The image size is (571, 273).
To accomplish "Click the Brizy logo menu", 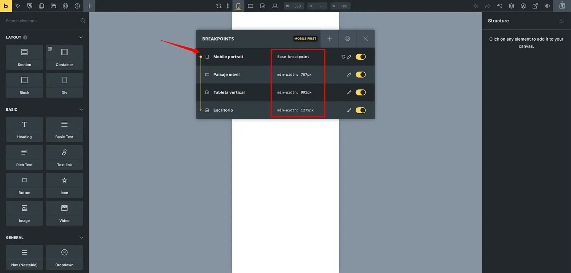I will (x=5, y=6).
